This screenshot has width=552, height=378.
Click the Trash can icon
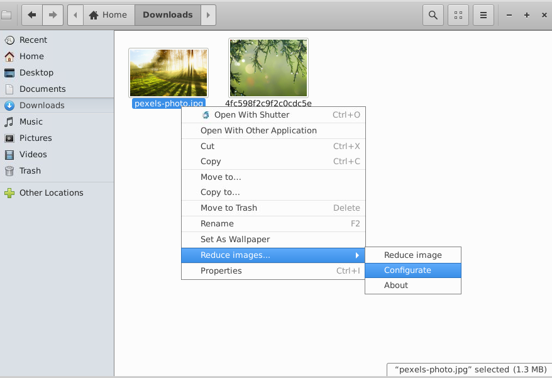(x=9, y=171)
